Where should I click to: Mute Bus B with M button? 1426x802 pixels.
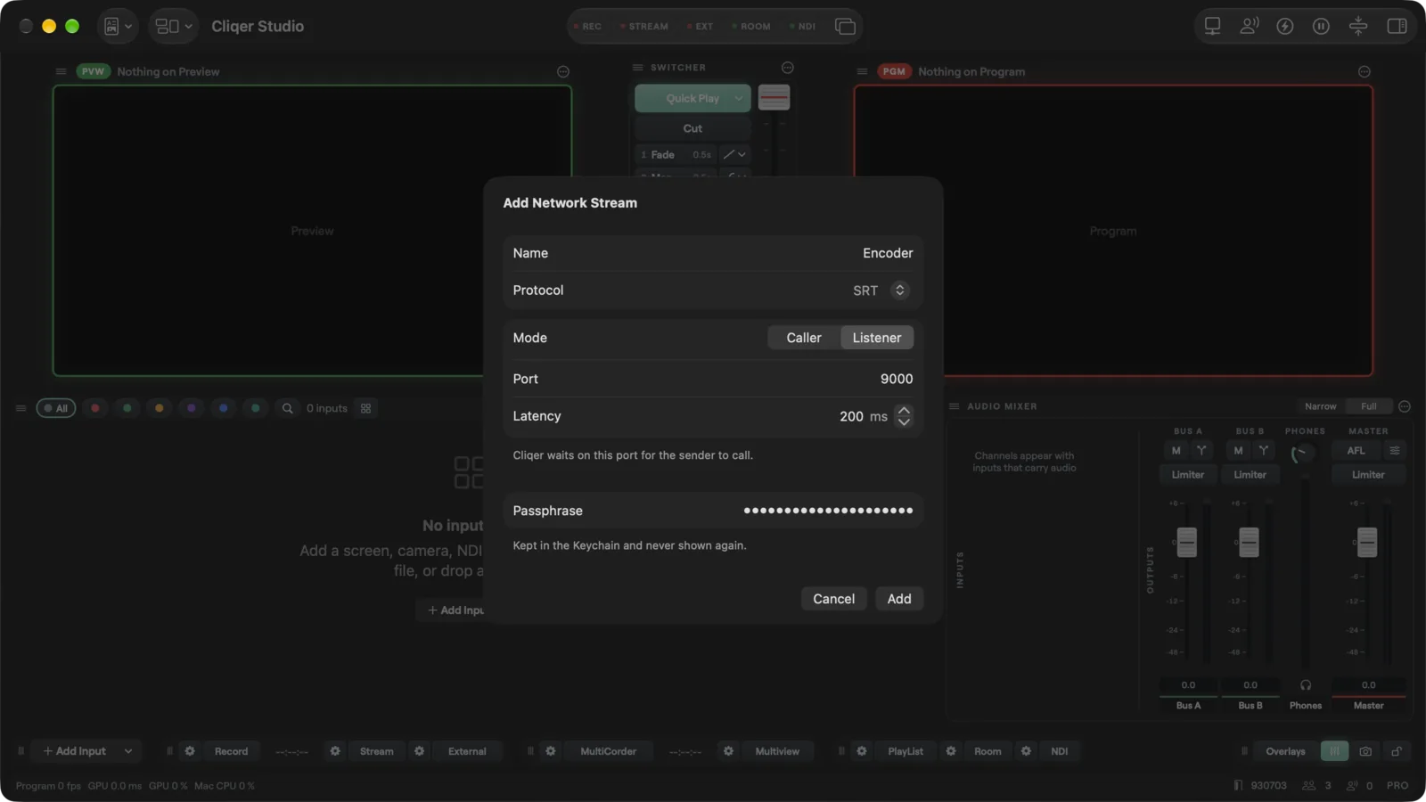point(1238,451)
